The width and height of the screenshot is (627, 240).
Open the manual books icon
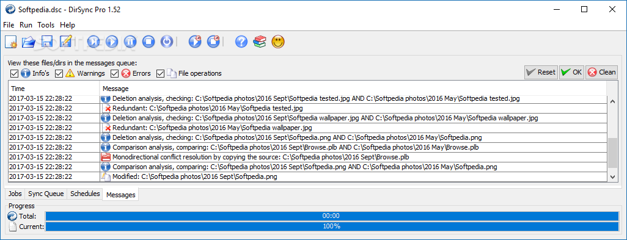click(x=260, y=42)
